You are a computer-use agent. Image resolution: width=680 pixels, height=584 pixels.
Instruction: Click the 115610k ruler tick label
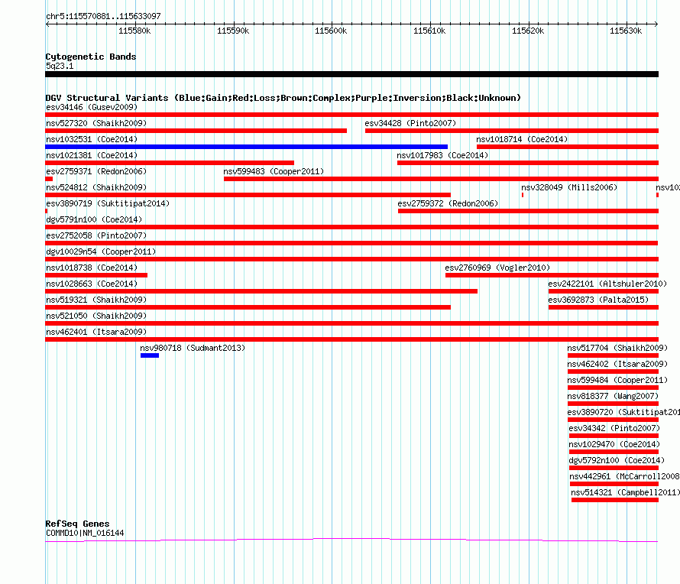click(x=429, y=31)
